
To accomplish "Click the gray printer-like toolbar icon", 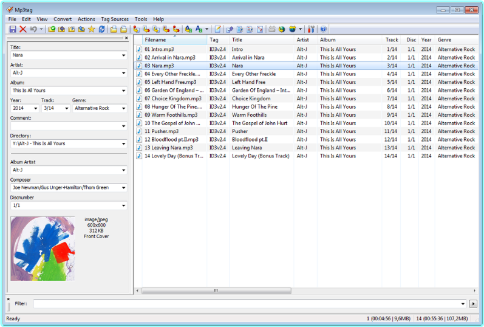I will coord(272,29).
